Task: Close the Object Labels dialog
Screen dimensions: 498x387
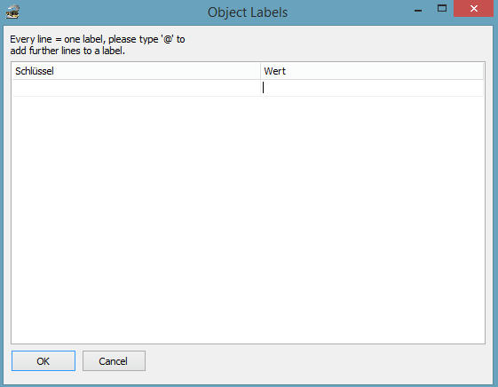Action: point(473,9)
